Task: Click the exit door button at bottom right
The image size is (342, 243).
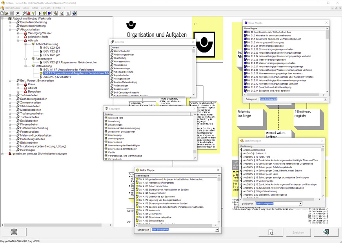Action: (326, 232)
